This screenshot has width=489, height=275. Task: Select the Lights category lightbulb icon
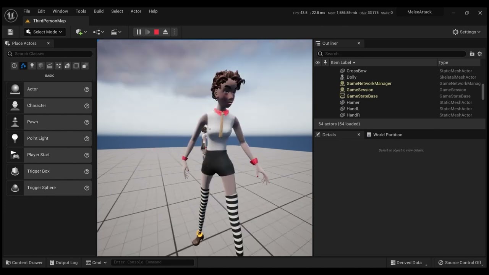(x=32, y=66)
